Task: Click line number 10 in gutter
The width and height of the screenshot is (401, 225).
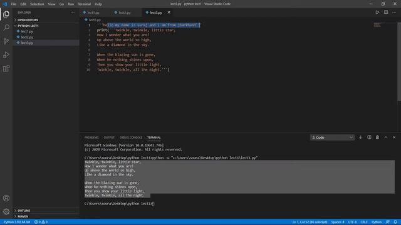Action: coord(88,69)
